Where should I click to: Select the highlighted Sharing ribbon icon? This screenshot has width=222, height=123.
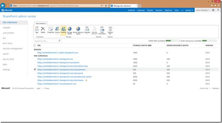[64, 29]
